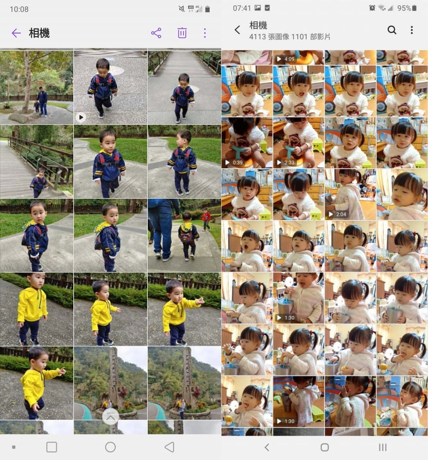Open the 0:39 video thumbnail
The width and height of the screenshot is (428, 460).
pyautogui.click(x=246, y=143)
